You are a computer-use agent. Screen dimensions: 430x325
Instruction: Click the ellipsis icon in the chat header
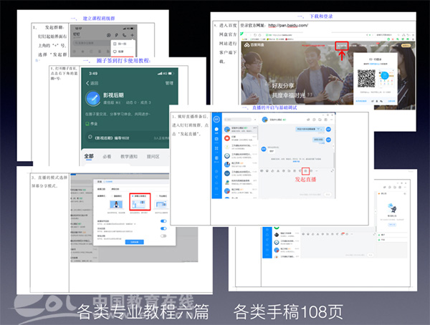(331, 120)
